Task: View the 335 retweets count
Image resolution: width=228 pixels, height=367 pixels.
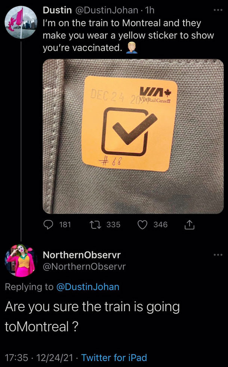Action: [x=114, y=225]
